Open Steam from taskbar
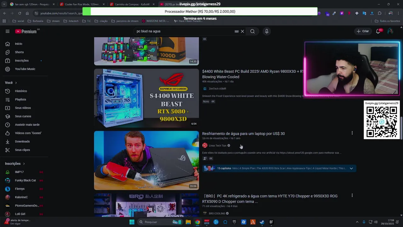Image resolution: width=403 pixels, height=227 pixels. [262, 222]
